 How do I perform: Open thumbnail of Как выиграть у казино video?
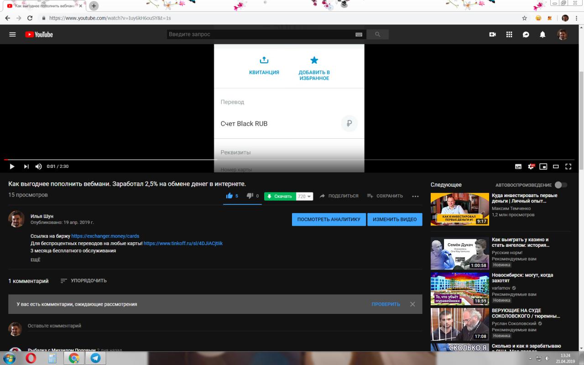pyautogui.click(x=459, y=253)
